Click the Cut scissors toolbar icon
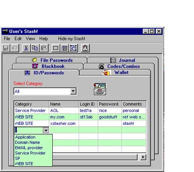This screenshot has width=194, height=172. pos(26,48)
